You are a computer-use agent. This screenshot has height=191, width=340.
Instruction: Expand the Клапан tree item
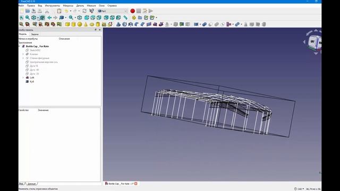[x=23, y=54]
